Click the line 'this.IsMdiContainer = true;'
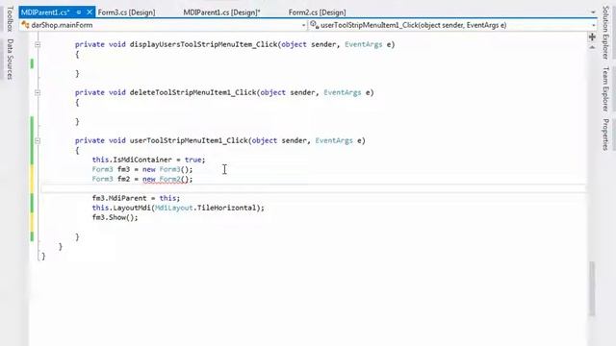The width and height of the screenshot is (616, 346). [x=148, y=160]
